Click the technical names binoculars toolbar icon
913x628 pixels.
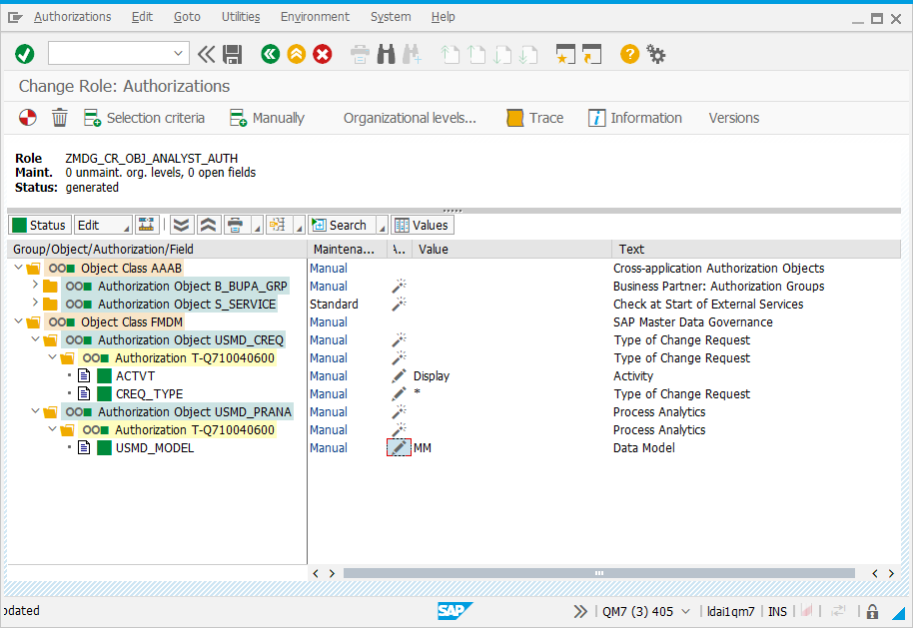pyautogui.click(x=146, y=225)
